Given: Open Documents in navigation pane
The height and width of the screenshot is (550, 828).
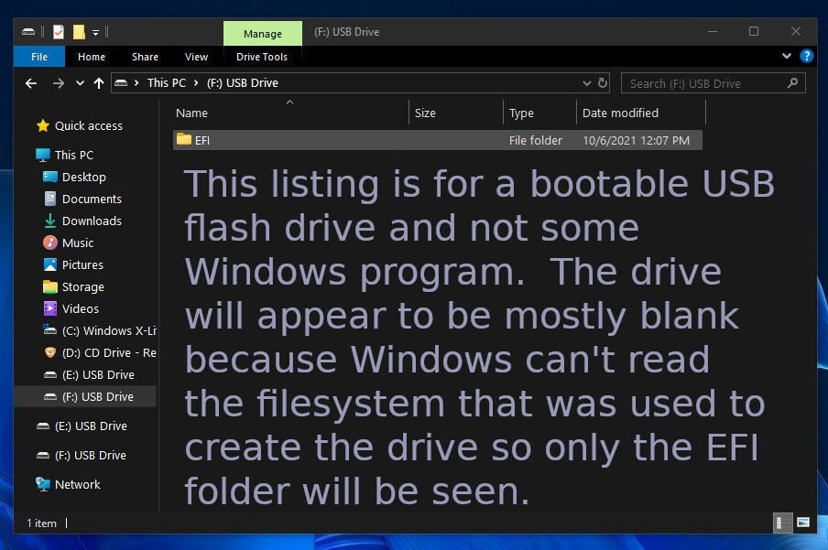Looking at the screenshot, I should 92,199.
